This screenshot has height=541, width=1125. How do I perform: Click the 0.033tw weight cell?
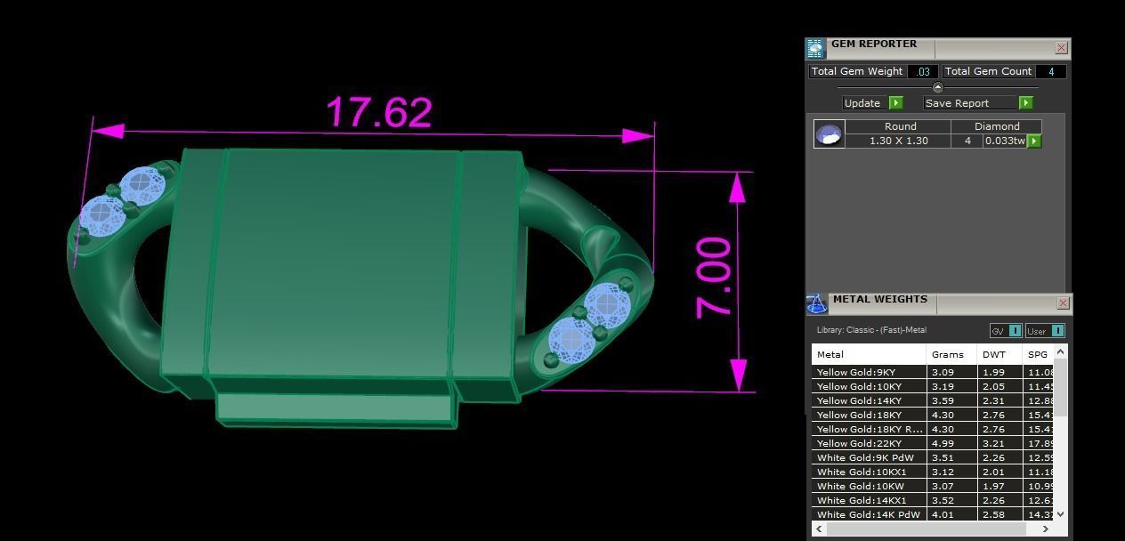point(1006,141)
